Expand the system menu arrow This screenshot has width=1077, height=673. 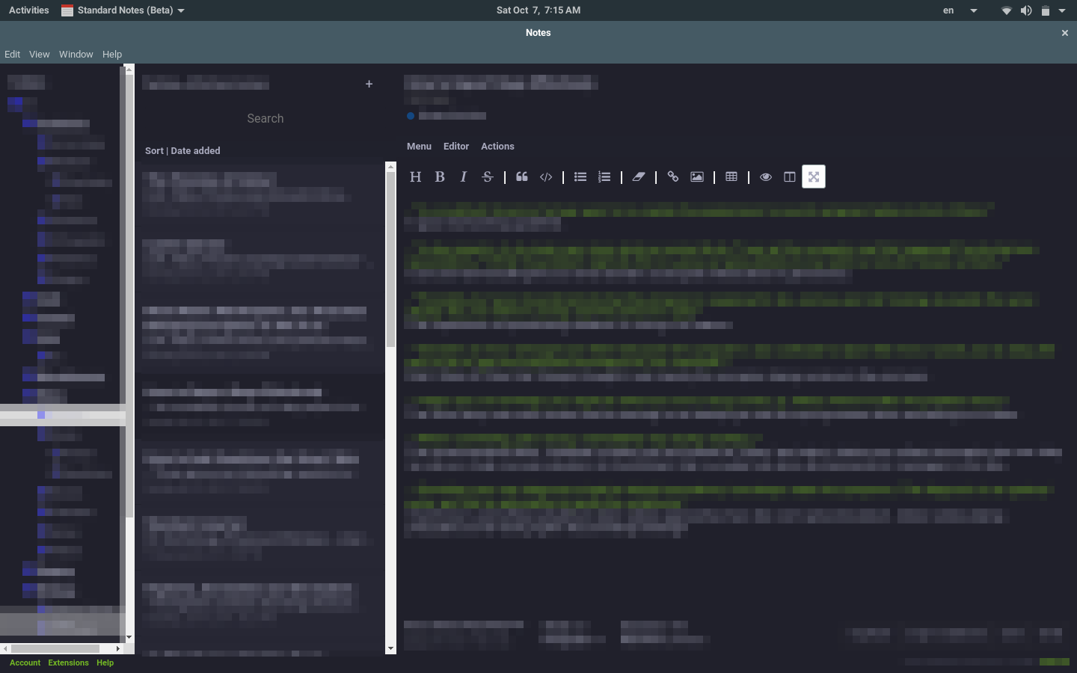pyautogui.click(x=1062, y=10)
